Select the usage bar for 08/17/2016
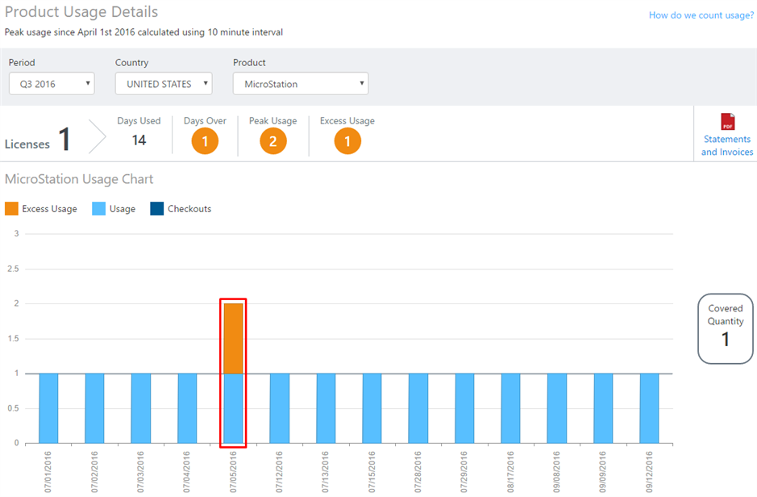Image resolution: width=757 pixels, height=497 pixels. click(511, 408)
